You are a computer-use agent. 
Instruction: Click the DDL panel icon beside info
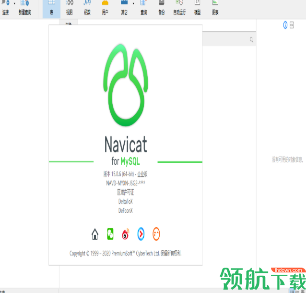(292, 25)
